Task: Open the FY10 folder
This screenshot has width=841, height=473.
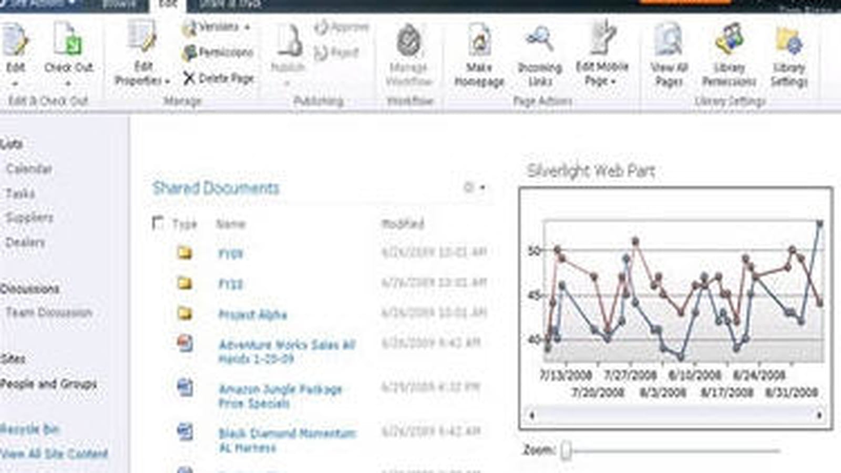Action: [230, 284]
